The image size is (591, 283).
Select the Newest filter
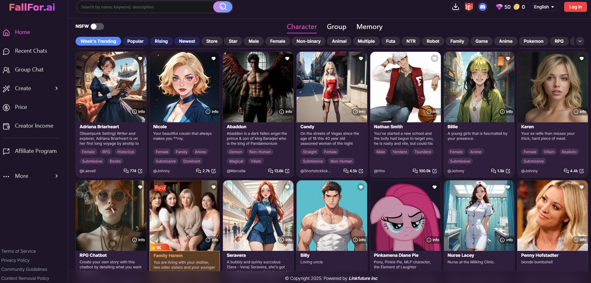[x=187, y=41]
